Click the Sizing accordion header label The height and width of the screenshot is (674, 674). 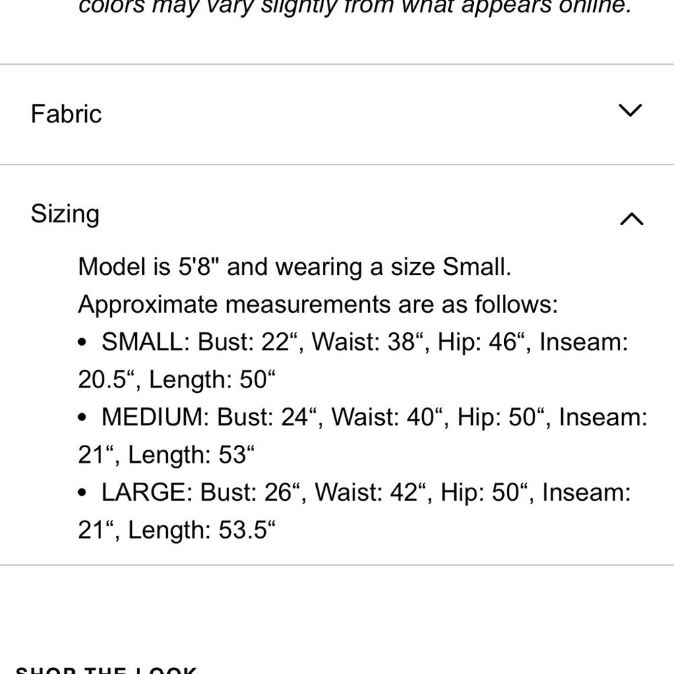click(65, 214)
